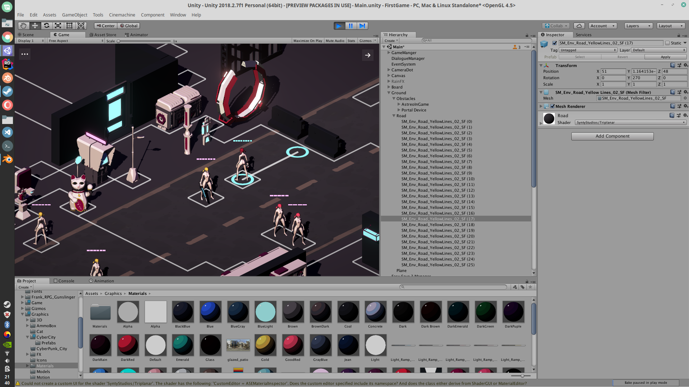Open the Tag dropdown
The image size is (689, 387).
coord(588,50)
